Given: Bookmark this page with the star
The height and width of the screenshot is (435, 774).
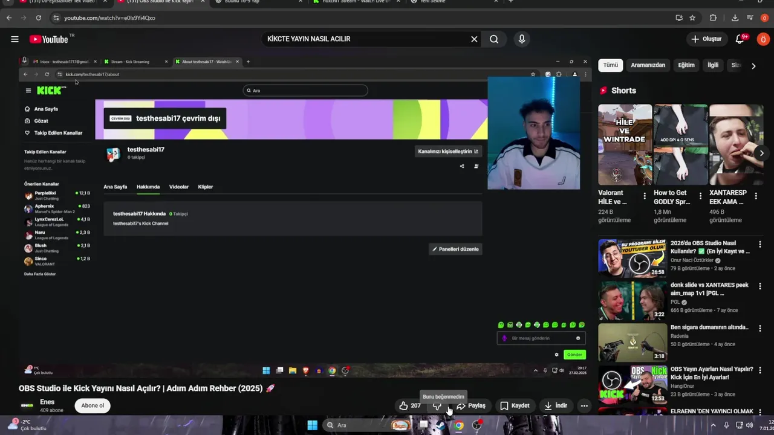Looking at the screenshot, I should pyautogui.click(x=692, y=18).
